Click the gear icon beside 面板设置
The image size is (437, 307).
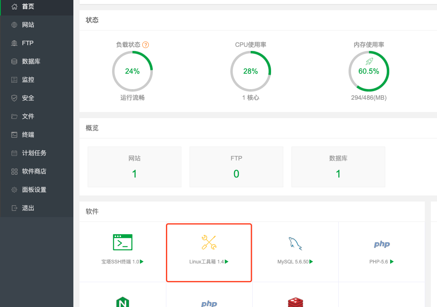pyautogui.click(x=14, y=190)
